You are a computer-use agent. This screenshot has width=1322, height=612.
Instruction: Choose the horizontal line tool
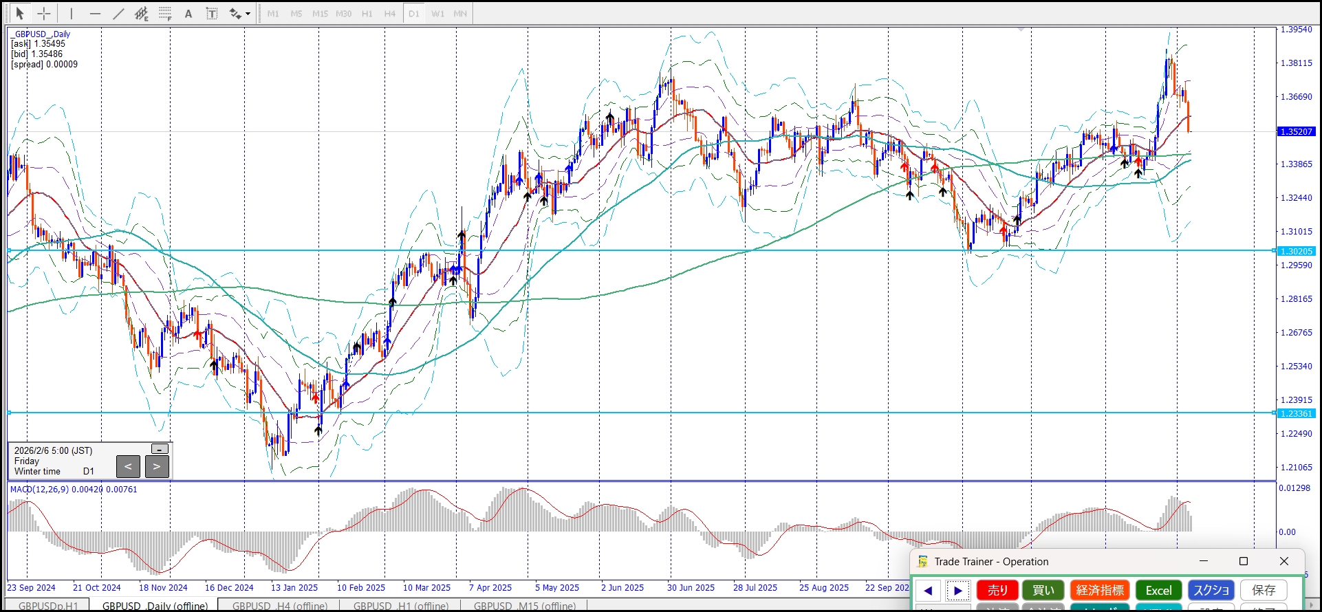coord(95,13)
